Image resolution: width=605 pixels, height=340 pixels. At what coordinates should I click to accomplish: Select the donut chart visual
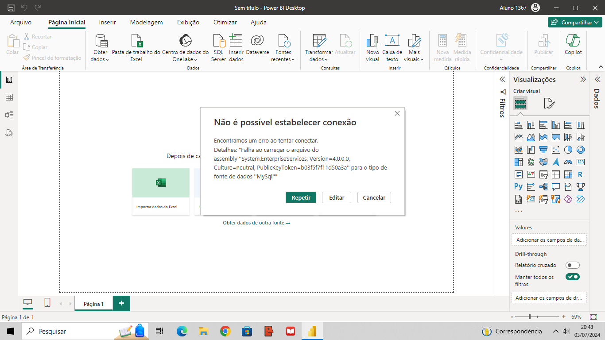[581, 150]
